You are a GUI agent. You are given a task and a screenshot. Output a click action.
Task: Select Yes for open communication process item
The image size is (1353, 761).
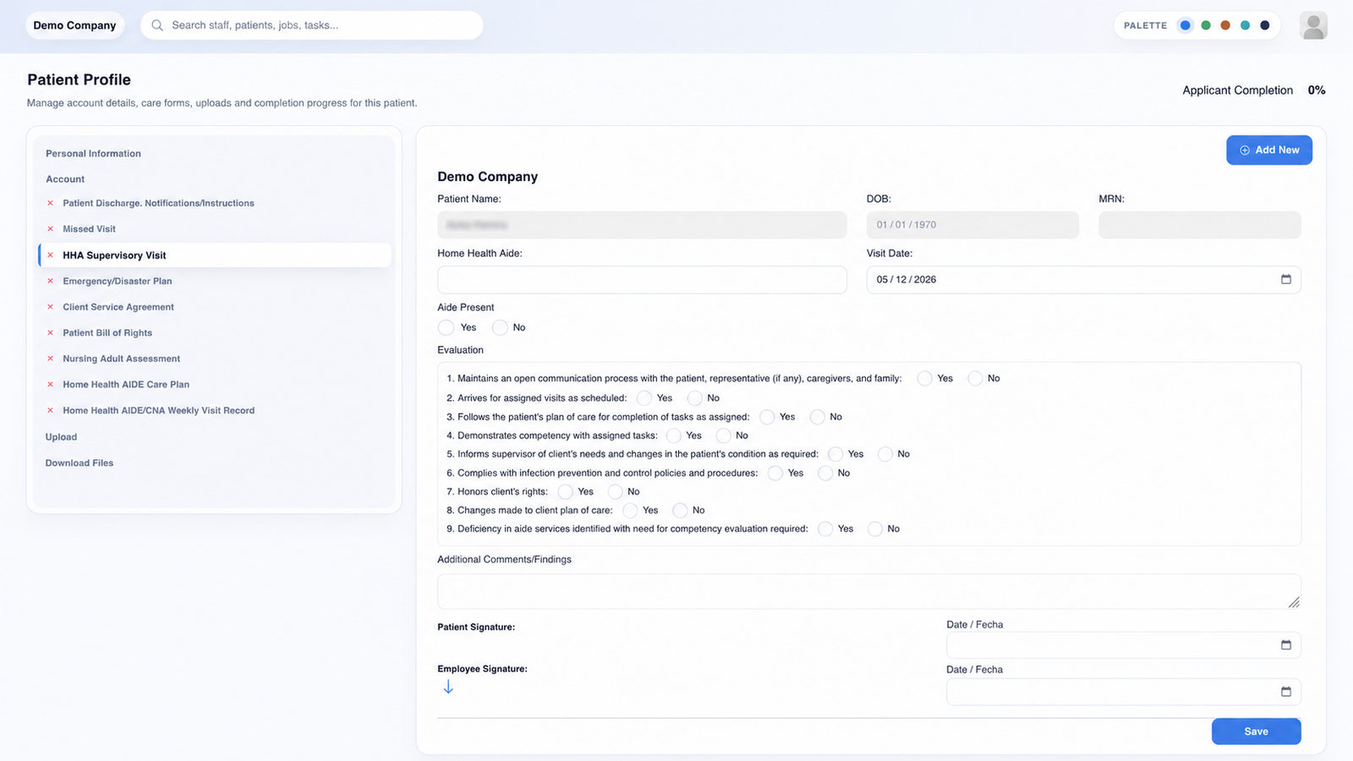pyautogui.click(x=925, y=379)
